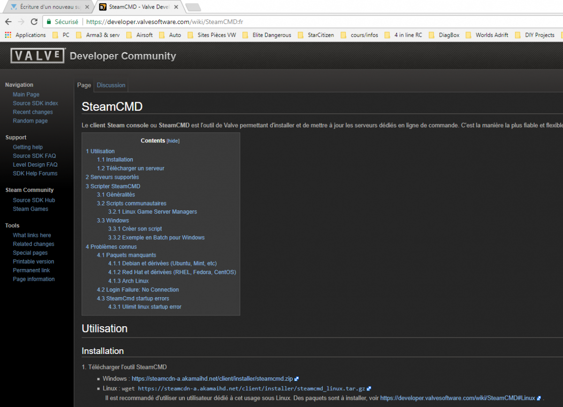The width and height of the screenshot is (563, 407).
Task: Open the DiagBox bookmark folder
Action: click(x=444, y=35)
